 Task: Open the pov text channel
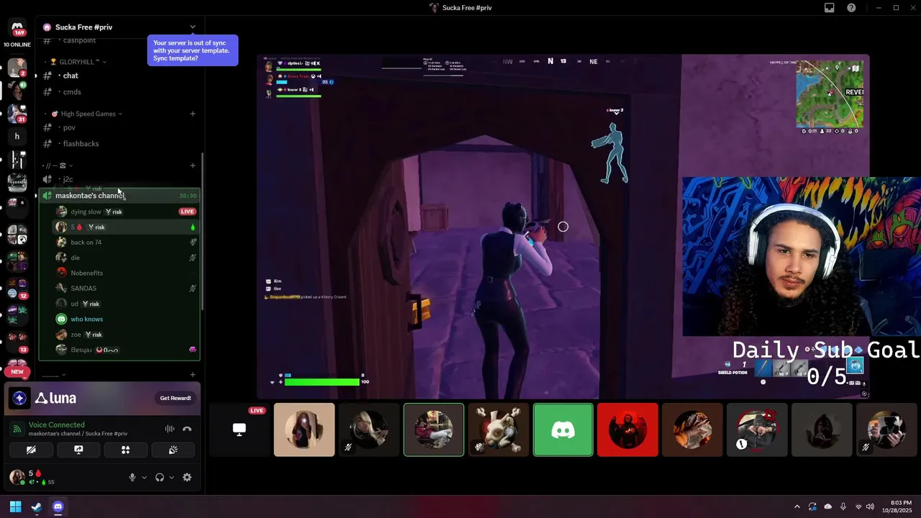tap(119, 127)
